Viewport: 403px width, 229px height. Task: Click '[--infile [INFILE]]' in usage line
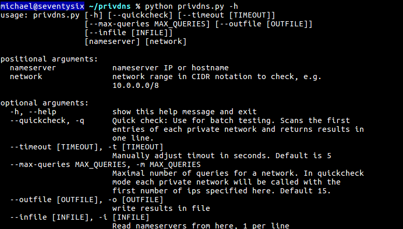pyautogui.click(x=128, y=33)
